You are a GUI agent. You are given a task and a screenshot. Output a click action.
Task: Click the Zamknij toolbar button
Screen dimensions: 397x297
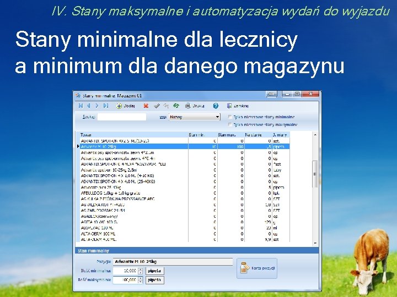coord(238,106)
